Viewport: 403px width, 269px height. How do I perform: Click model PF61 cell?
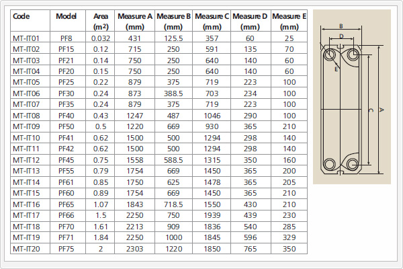coord(66,182)
